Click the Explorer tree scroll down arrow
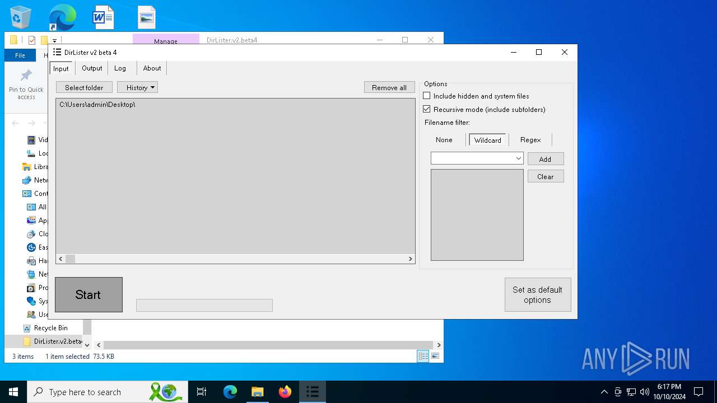Image resolution: width=717 pixels, height=403 pixels. [87, 345]
